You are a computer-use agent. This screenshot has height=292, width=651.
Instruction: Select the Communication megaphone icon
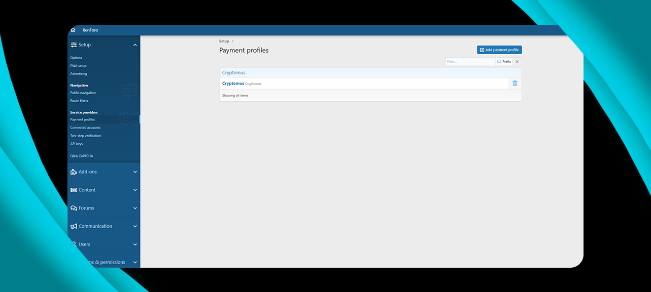[74, 227]
